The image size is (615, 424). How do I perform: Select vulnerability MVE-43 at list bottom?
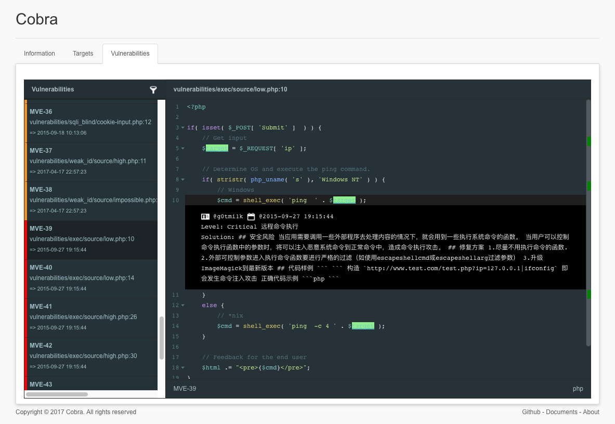tap(91, 383)
